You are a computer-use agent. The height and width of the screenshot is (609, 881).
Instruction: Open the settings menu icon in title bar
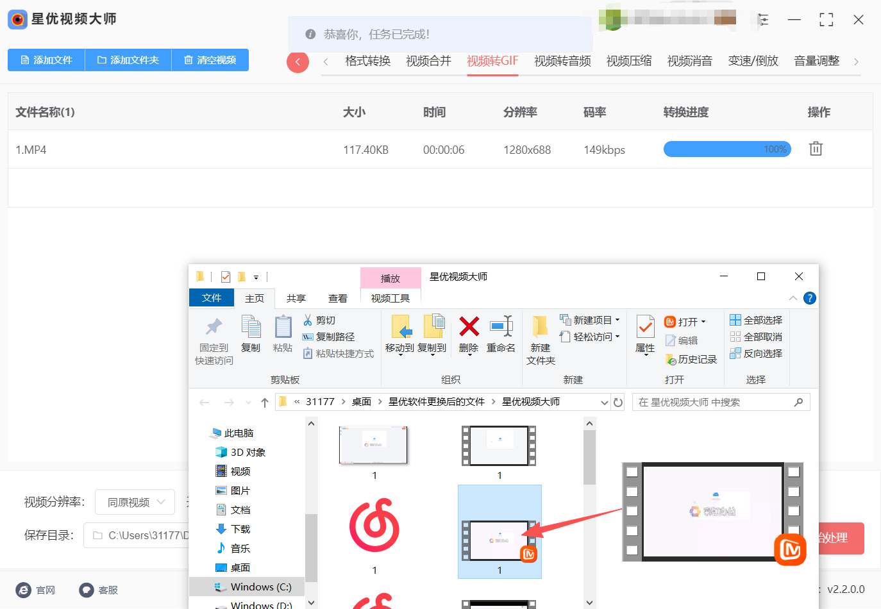point(762,20)
